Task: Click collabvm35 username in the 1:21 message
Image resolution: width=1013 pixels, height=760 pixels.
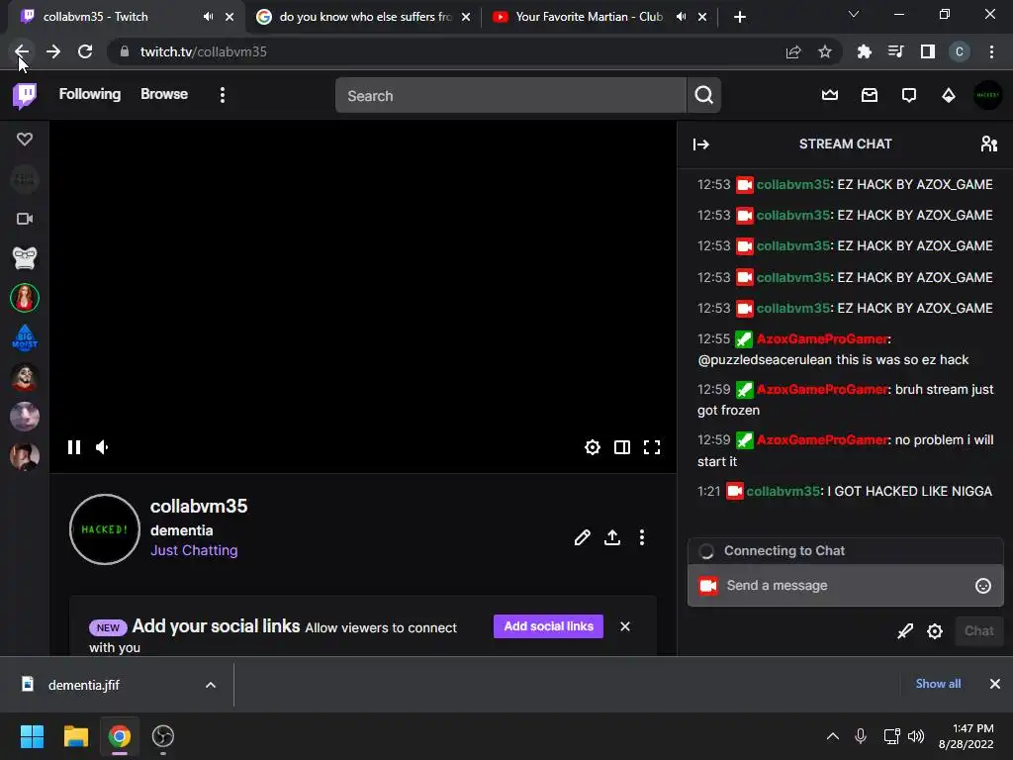Action: pyautogui.click(x=783, y=491)
